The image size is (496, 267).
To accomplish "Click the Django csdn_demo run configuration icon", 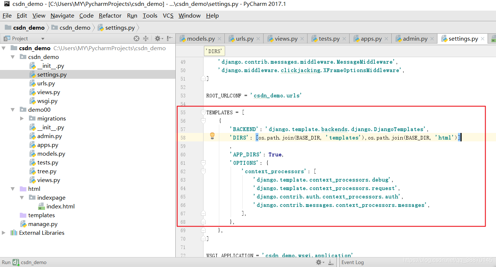I will tap(16, 262).
